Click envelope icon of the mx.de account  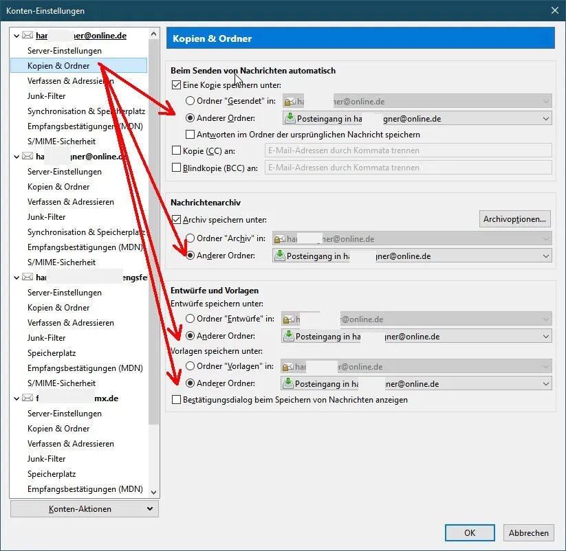[28, 398]
